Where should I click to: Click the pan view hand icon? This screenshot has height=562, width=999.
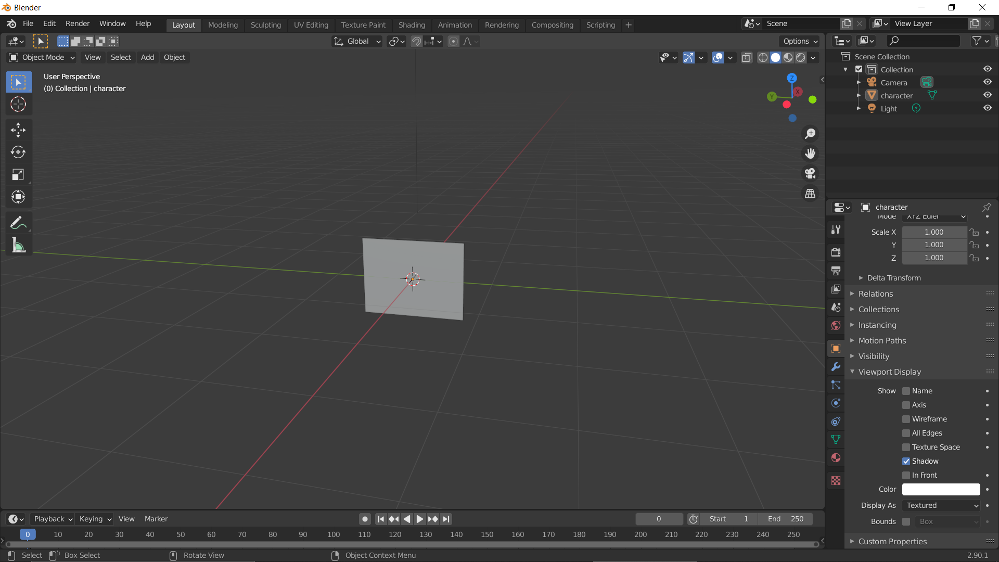click(x=810, y=154)
